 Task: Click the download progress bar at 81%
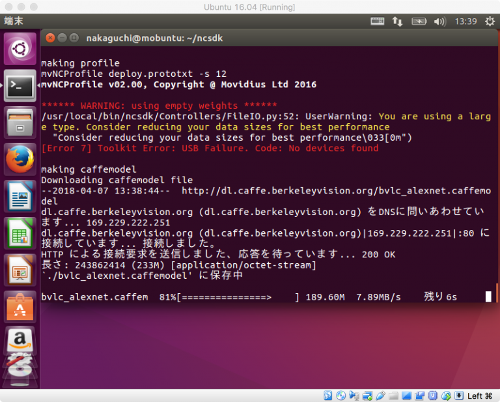pos(238,297)
